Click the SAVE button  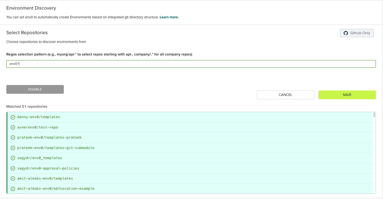click(x=347, y=95)
